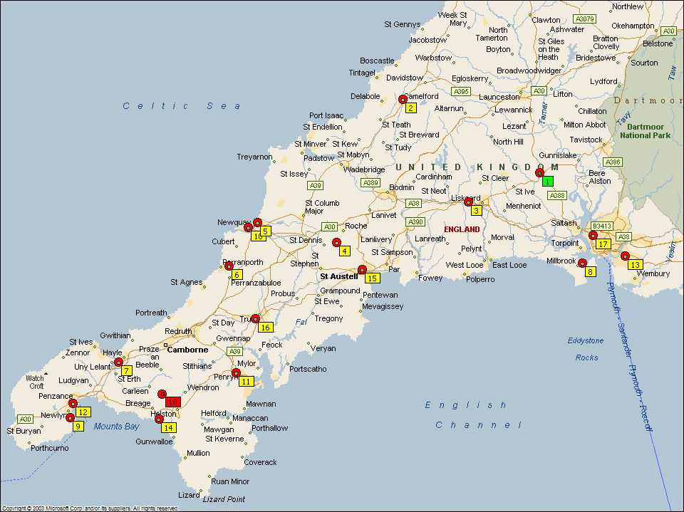Image resolution: width=684 pixels, height=512 pixels.
Task: Click the yellow 14 label below Helston
Action: point(168,428)
